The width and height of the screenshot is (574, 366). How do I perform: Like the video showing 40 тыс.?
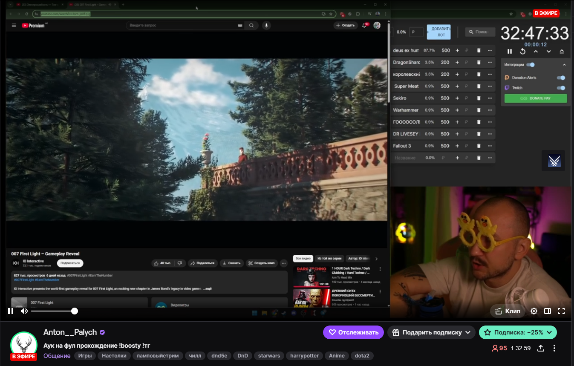(162, 263)
